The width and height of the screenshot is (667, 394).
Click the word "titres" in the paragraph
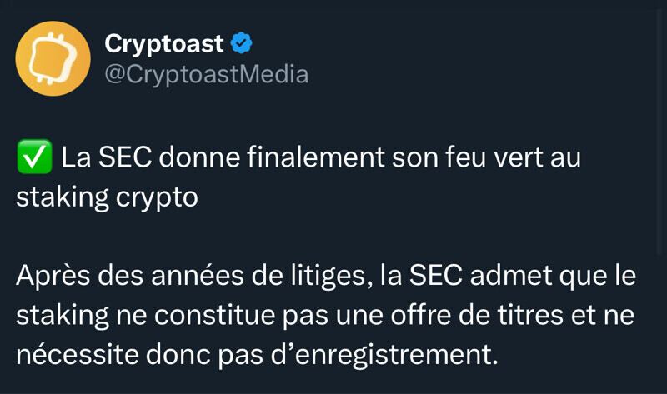[x=544, y=317]
